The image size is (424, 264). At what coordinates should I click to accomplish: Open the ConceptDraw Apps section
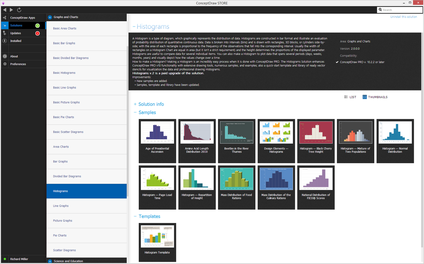[x=23, y=18]
